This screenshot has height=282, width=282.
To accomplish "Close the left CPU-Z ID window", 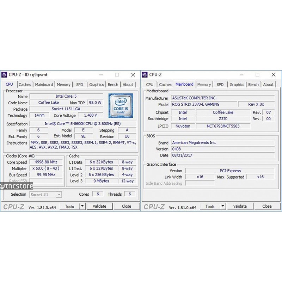I will [x=133, y=75].
